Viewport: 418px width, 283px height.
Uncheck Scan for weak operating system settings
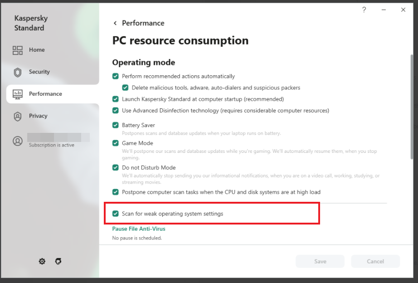click(x=116, y=214)
